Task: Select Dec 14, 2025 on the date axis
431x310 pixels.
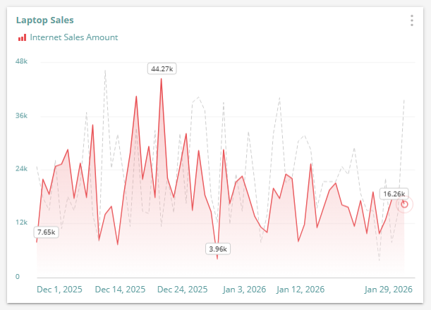Action: 120,290
